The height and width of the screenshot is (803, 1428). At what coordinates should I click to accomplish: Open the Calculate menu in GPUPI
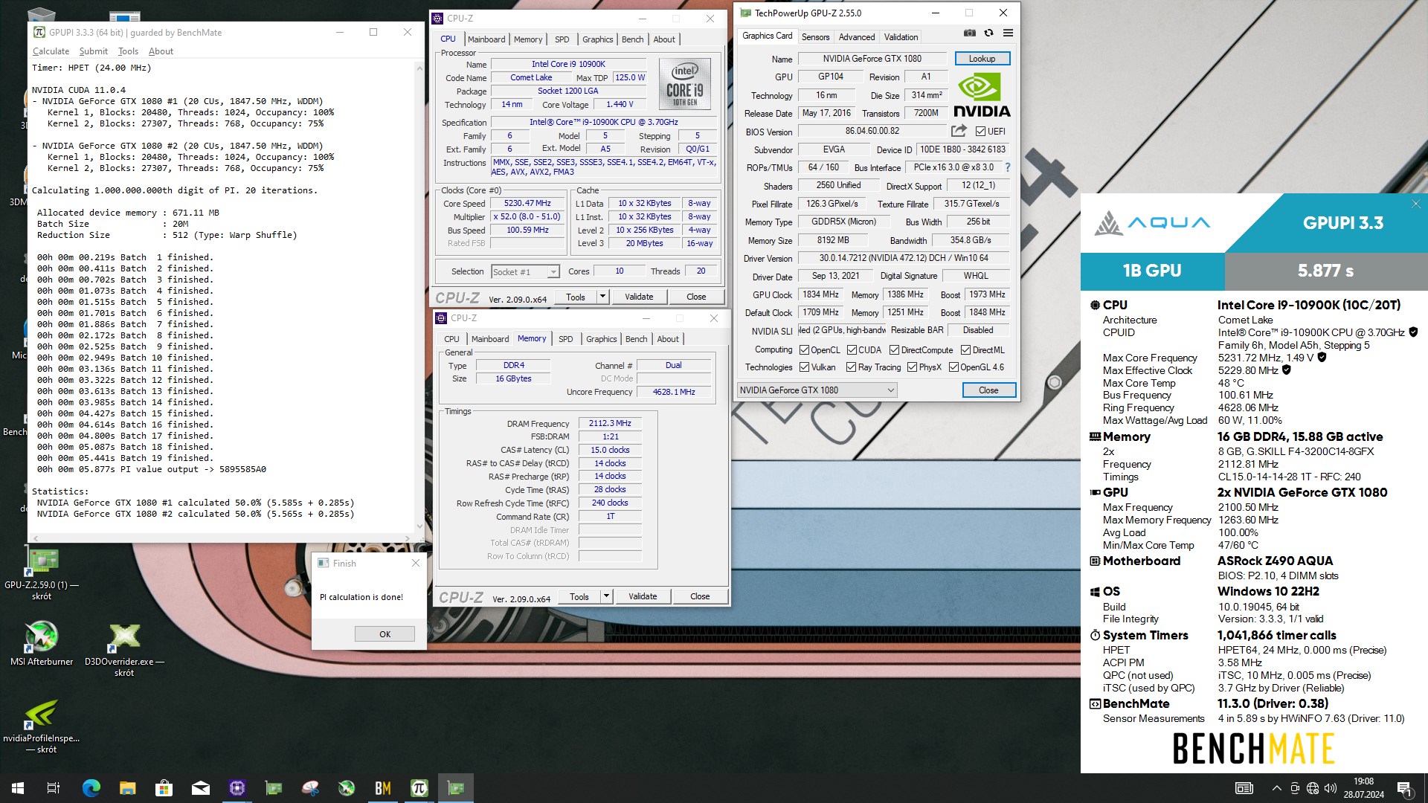[x=51, y=51]
